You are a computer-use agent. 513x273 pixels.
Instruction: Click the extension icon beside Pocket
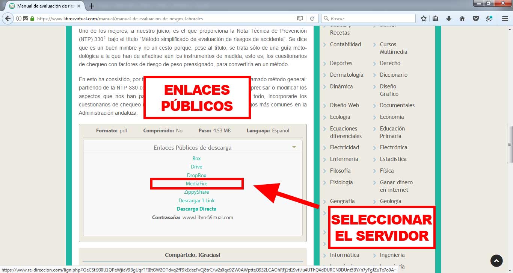coord(489,18)
